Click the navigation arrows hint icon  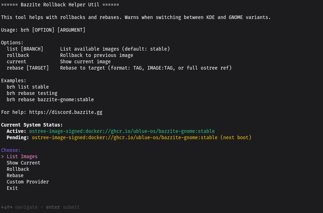click(7, 207)
